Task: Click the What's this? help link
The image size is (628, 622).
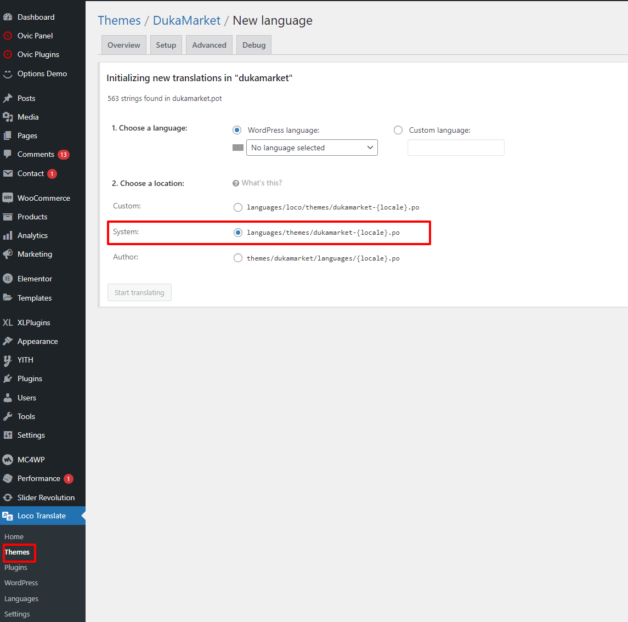Action: coord(262,183)
